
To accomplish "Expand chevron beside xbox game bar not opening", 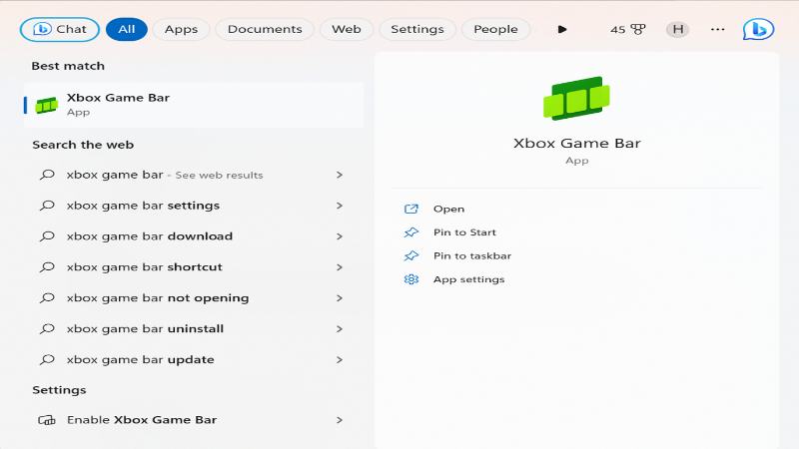I will coord(340,297).
